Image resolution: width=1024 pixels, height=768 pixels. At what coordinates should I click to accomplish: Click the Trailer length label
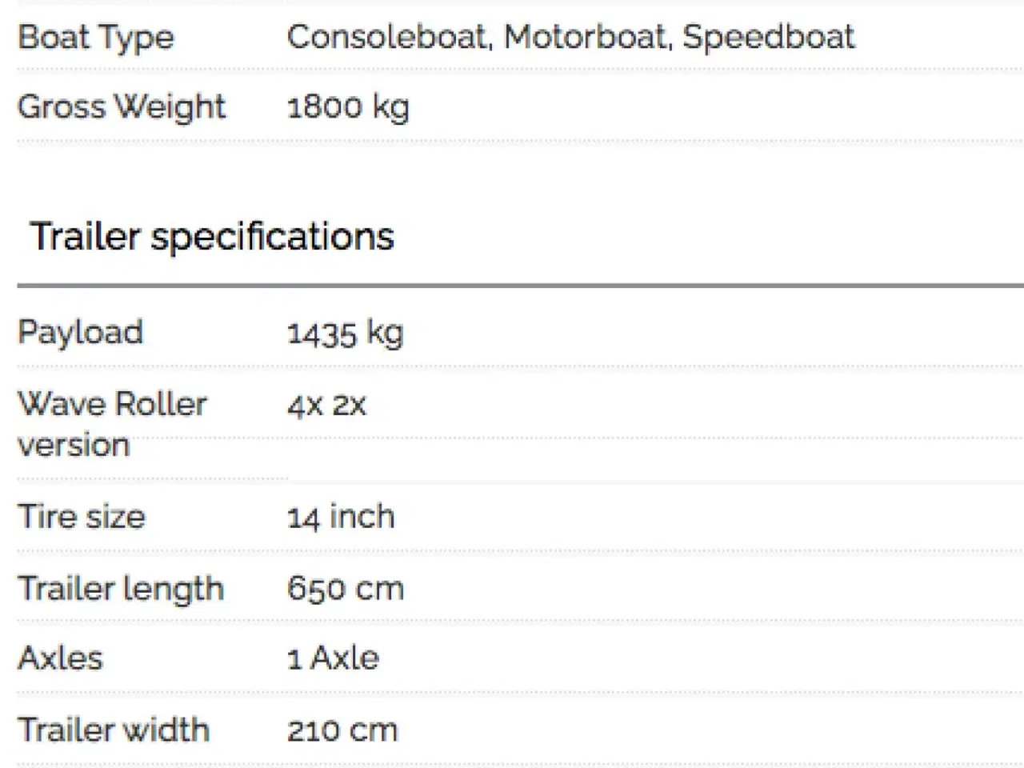121,590
